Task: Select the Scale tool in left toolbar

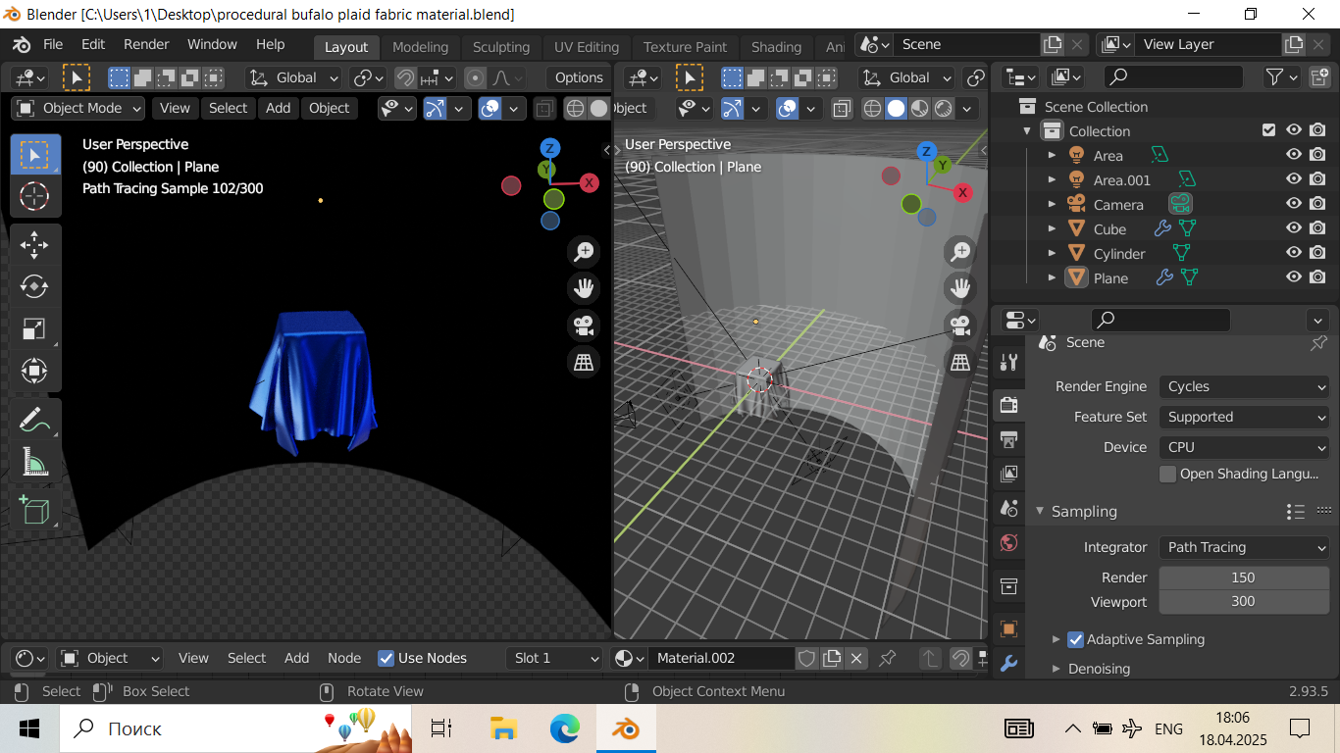Action: click(34, 328)
